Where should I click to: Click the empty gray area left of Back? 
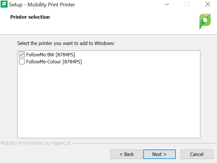[x=56, y=154]
